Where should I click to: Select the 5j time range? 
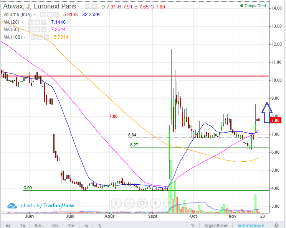coord(86,225)
